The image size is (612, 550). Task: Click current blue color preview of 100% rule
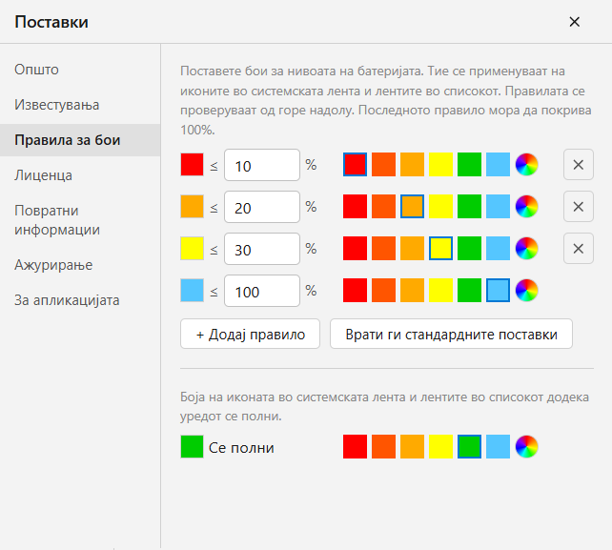[x=192, y=291]
